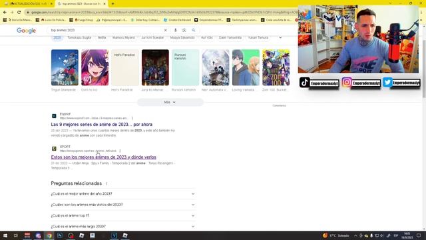
Task: Select the 'Junichi Suwabe' filter chip
Action: point(152,37)
